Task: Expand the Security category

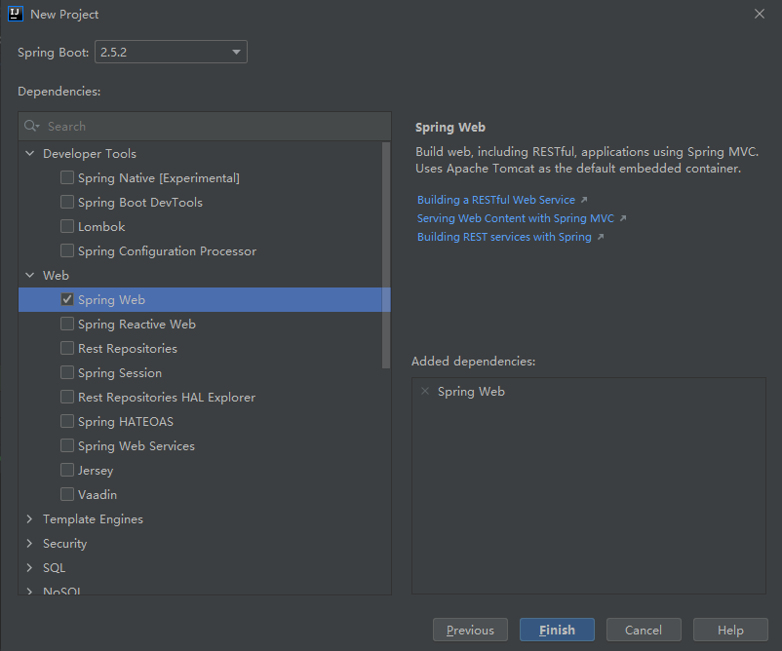Action: pyautogui.click(x=30, y=543)
